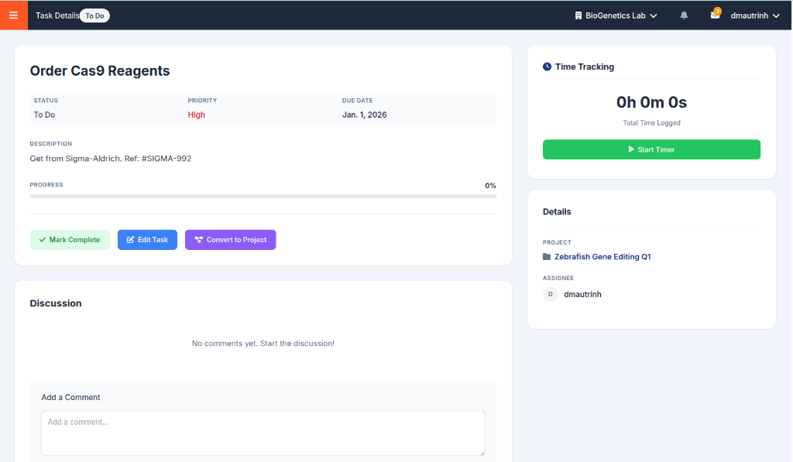Image resolution: width=793 pixels, height=462 pixels.
Task: Click Mark Complete to finish the task
Action: coord(70,239)
